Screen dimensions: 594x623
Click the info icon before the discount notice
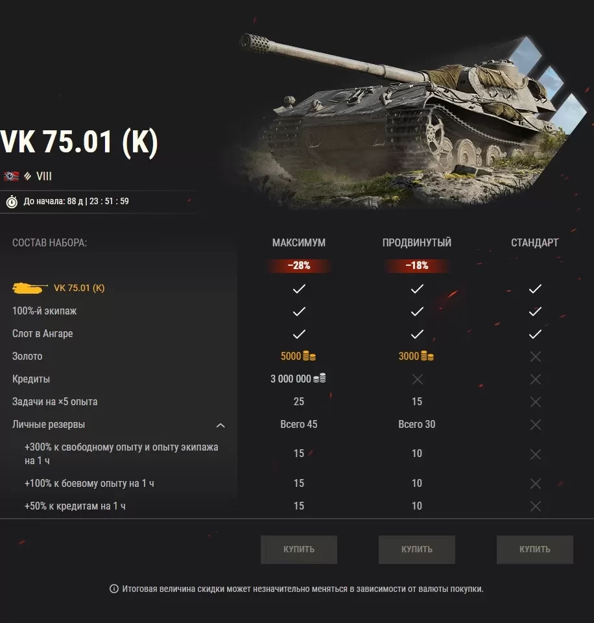tap(114, 589)
